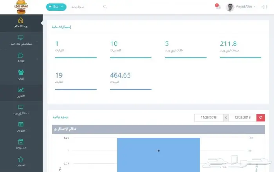Open the reports line-chart icon
The image size is (274, 172).
coord(21,90)
